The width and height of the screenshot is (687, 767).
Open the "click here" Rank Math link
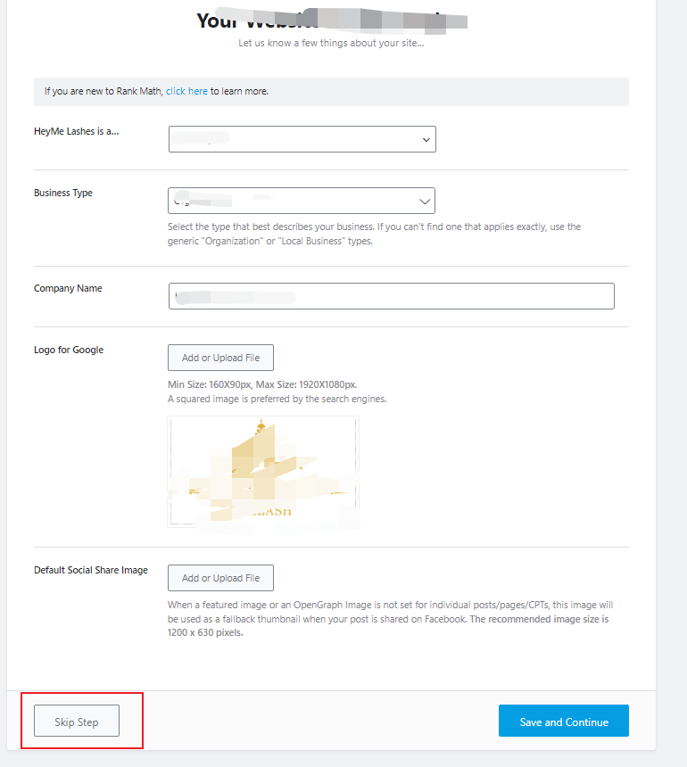[186, 91]
